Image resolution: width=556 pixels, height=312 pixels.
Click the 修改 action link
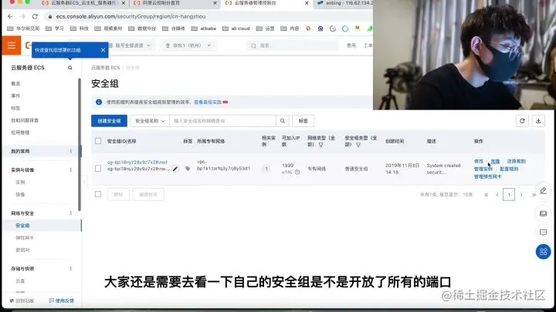[479, 161]
